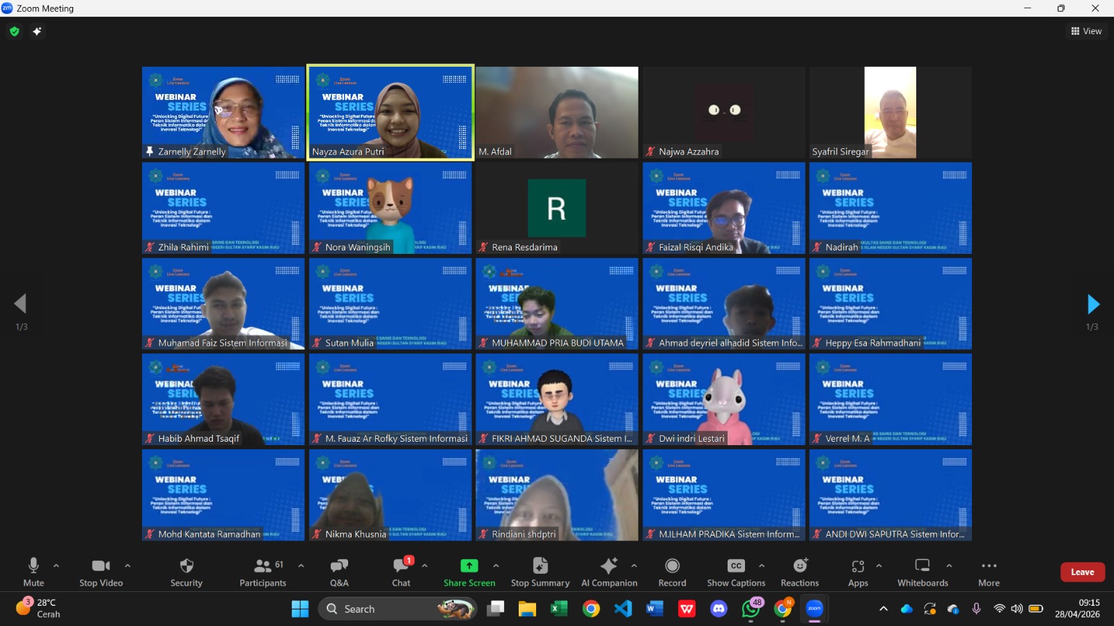Stop Video camera toggle

(x=101, y=571)
